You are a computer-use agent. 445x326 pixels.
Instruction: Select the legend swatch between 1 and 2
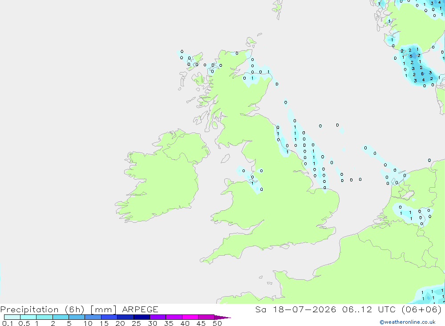(44, 317)
